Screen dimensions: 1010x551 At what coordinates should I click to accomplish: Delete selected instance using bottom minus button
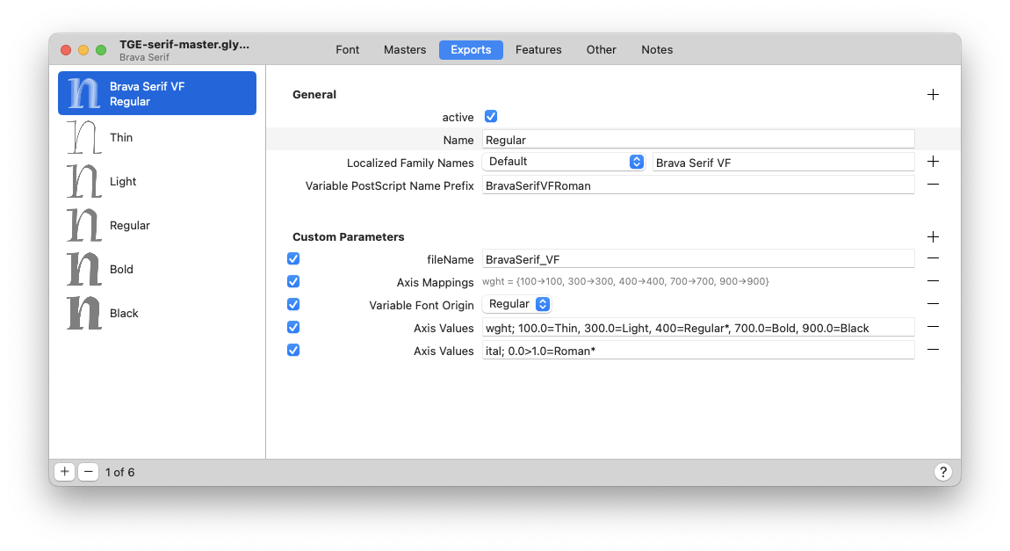pyautogui.click(x=88, y=472)
